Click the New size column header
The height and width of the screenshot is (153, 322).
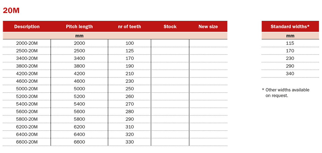pyautogui.click(x=208, y=27)
